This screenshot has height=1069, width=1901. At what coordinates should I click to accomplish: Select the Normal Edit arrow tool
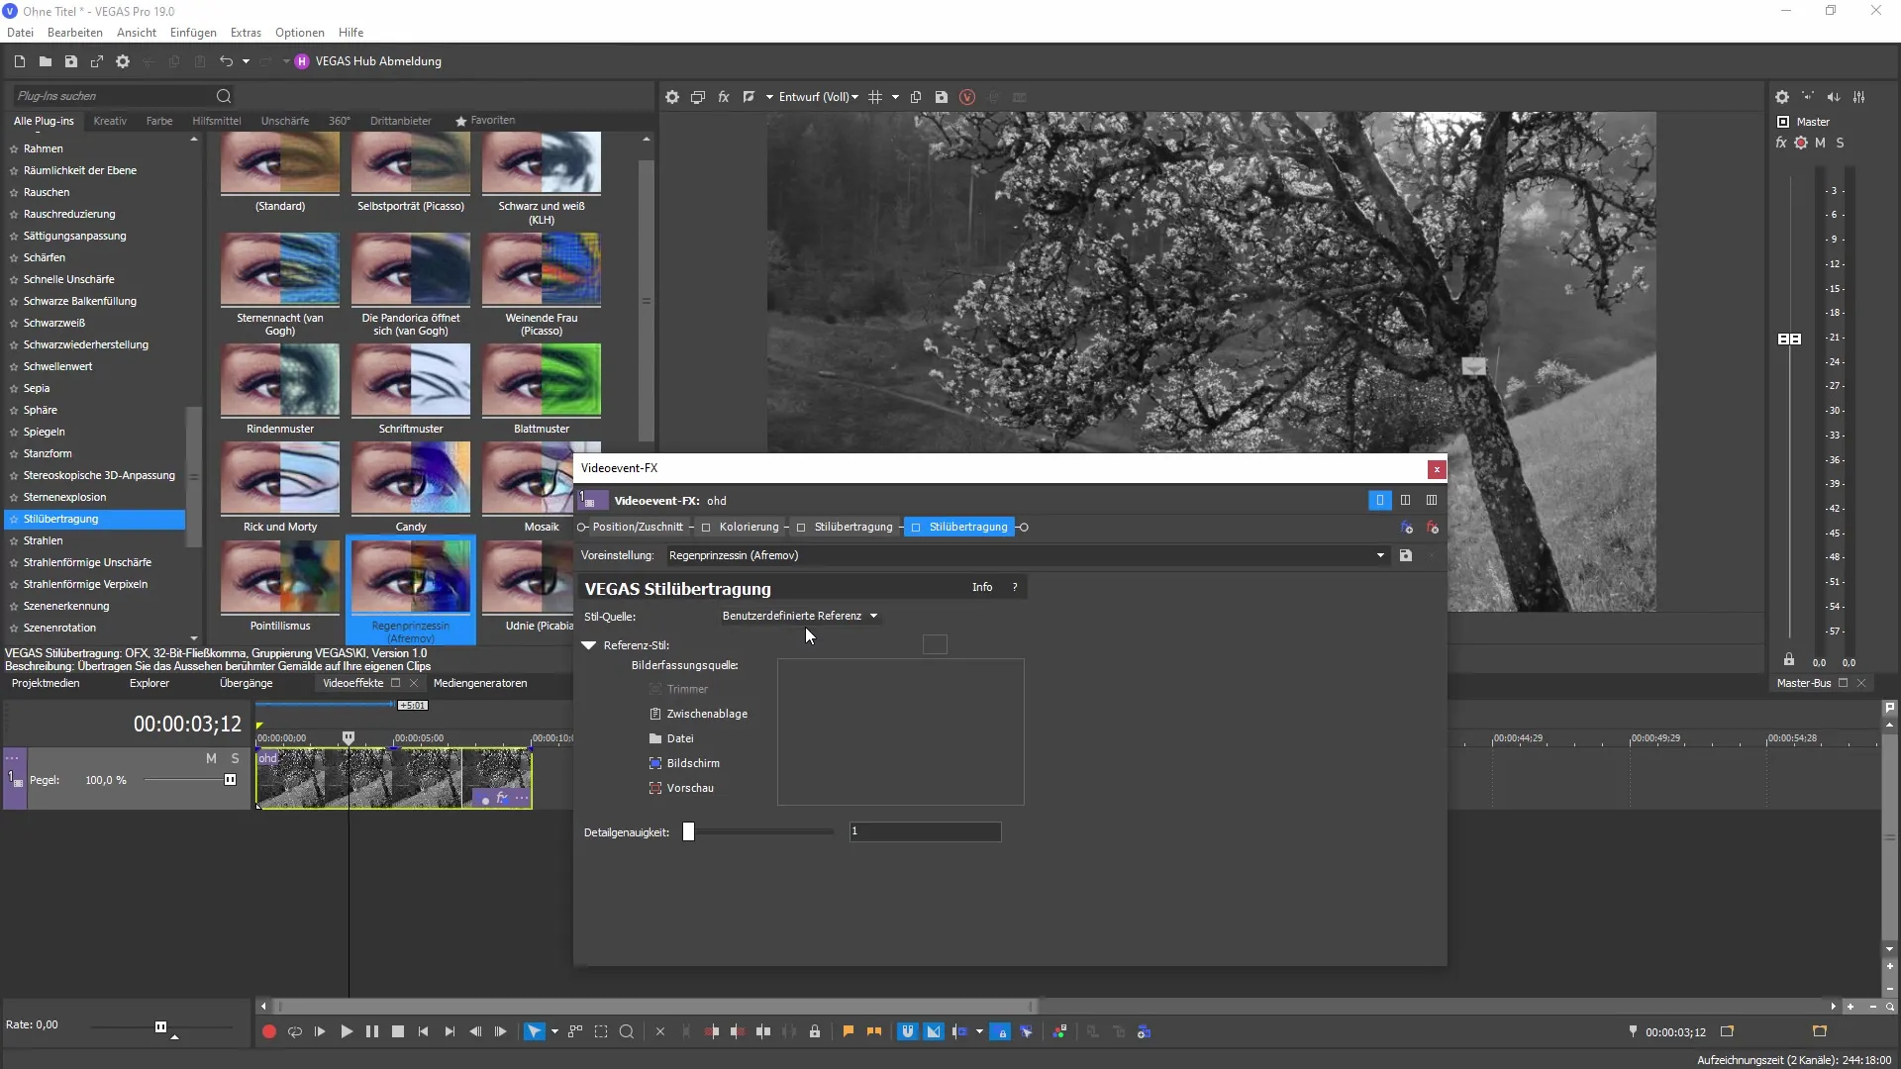coord(534,1031)
